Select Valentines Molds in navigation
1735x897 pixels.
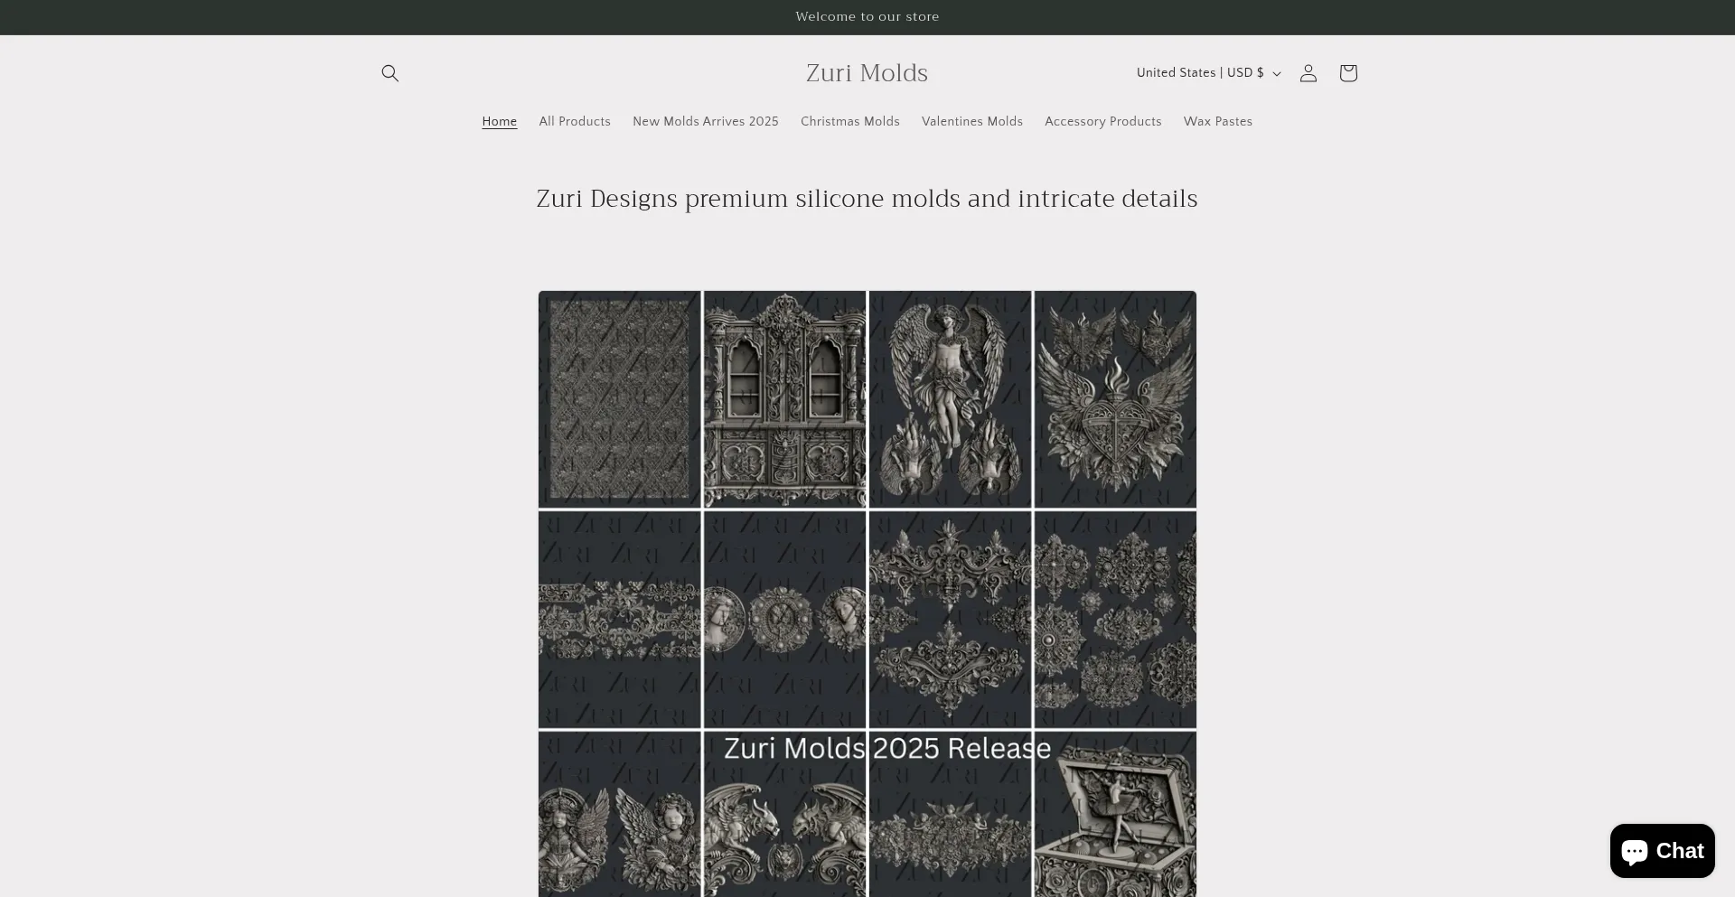point(971,122)
